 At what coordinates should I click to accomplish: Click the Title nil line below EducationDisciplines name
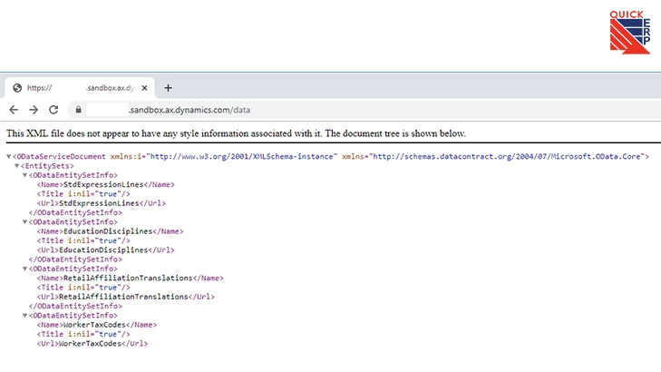[x=83, y=240]
